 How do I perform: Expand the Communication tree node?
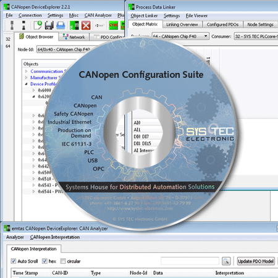point(26,71)
